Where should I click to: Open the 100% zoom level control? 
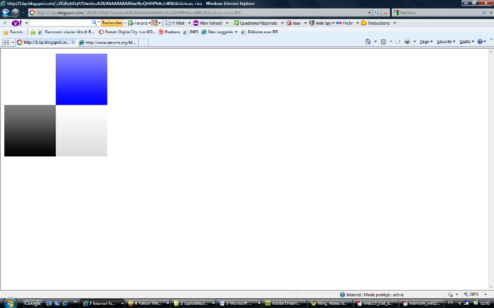pos(475,294)
